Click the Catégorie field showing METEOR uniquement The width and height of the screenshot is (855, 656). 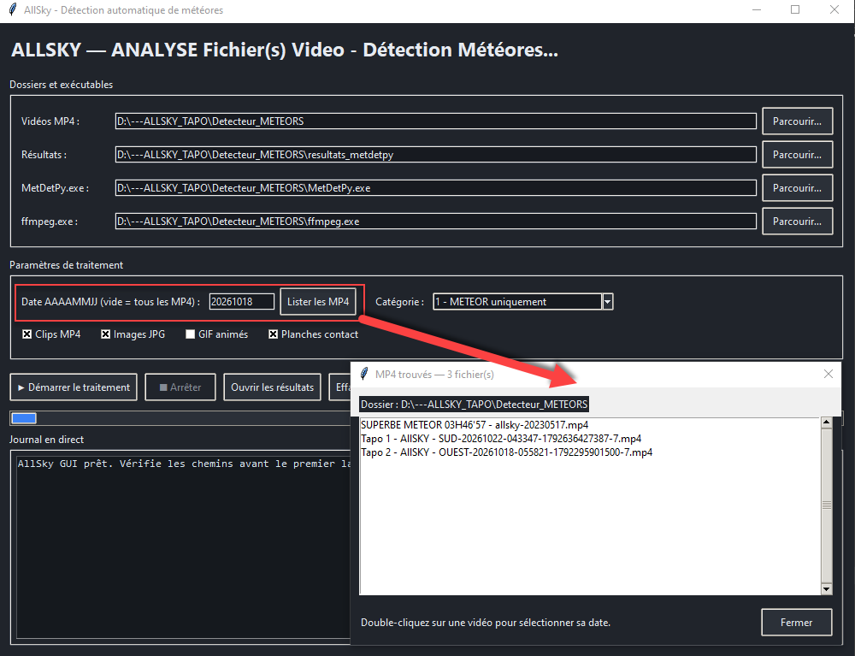[517, 302]
